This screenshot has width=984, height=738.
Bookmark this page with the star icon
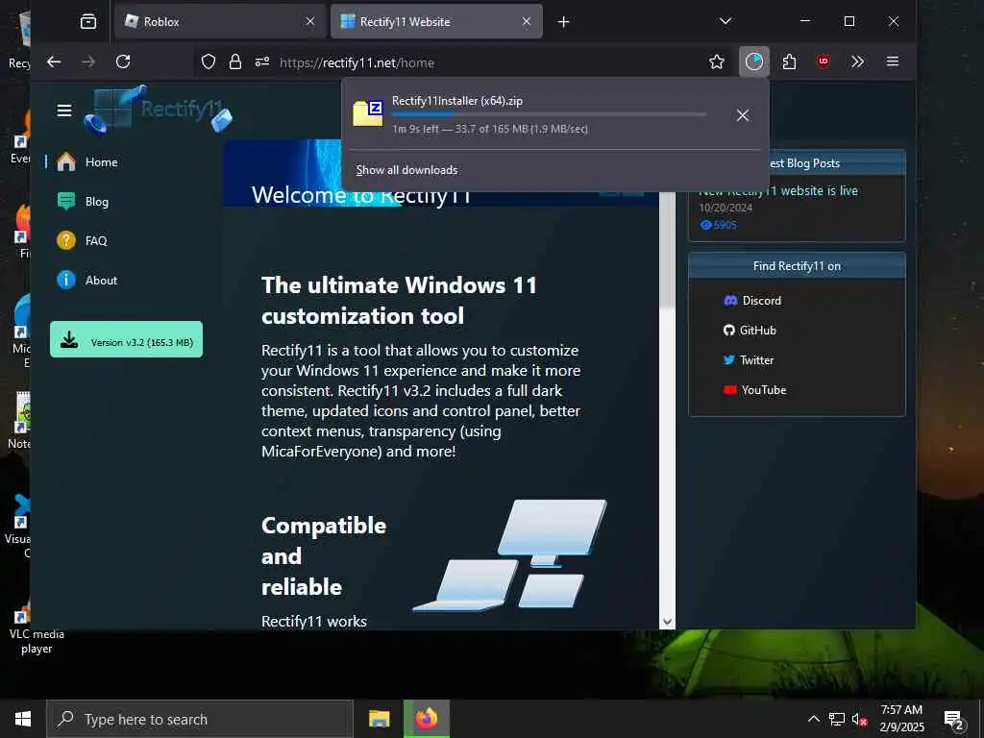[717, 61]
